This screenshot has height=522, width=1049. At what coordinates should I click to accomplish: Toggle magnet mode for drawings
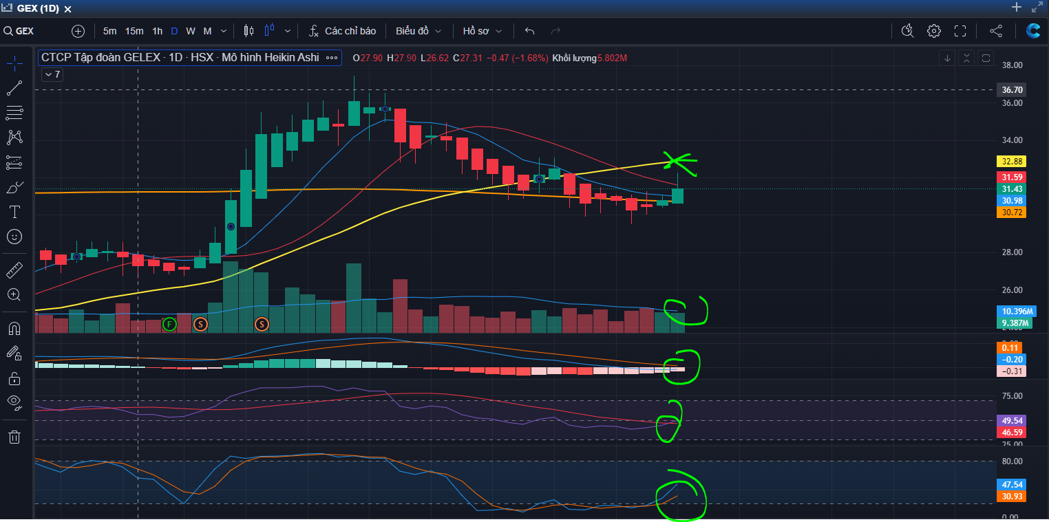coord(14,327)
